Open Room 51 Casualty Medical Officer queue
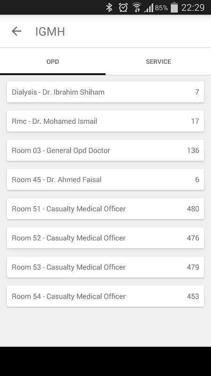Screen dimensions: 211x376 click(x=105, y=209)
